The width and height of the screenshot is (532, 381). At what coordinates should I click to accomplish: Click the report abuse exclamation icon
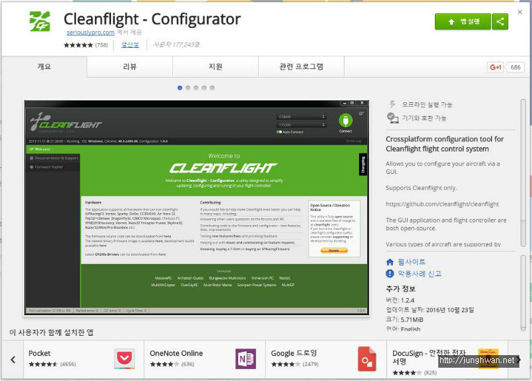pos(390,273)
